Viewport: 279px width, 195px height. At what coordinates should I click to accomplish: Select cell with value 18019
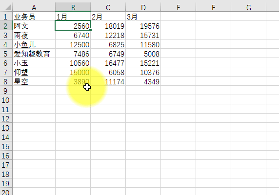tap(108, 26)
